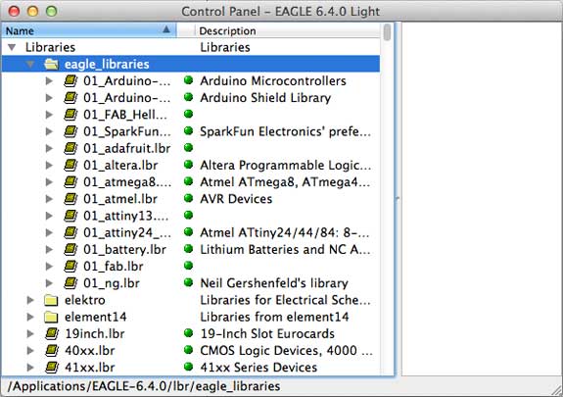Click the element14 folder icon
563x397 pixels.
pyautogui.click(x=51, y=318)
